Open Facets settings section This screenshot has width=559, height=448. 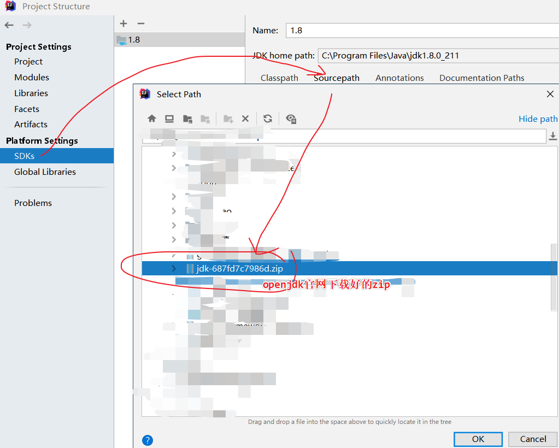pyautogui.click(x=26, y=109)
